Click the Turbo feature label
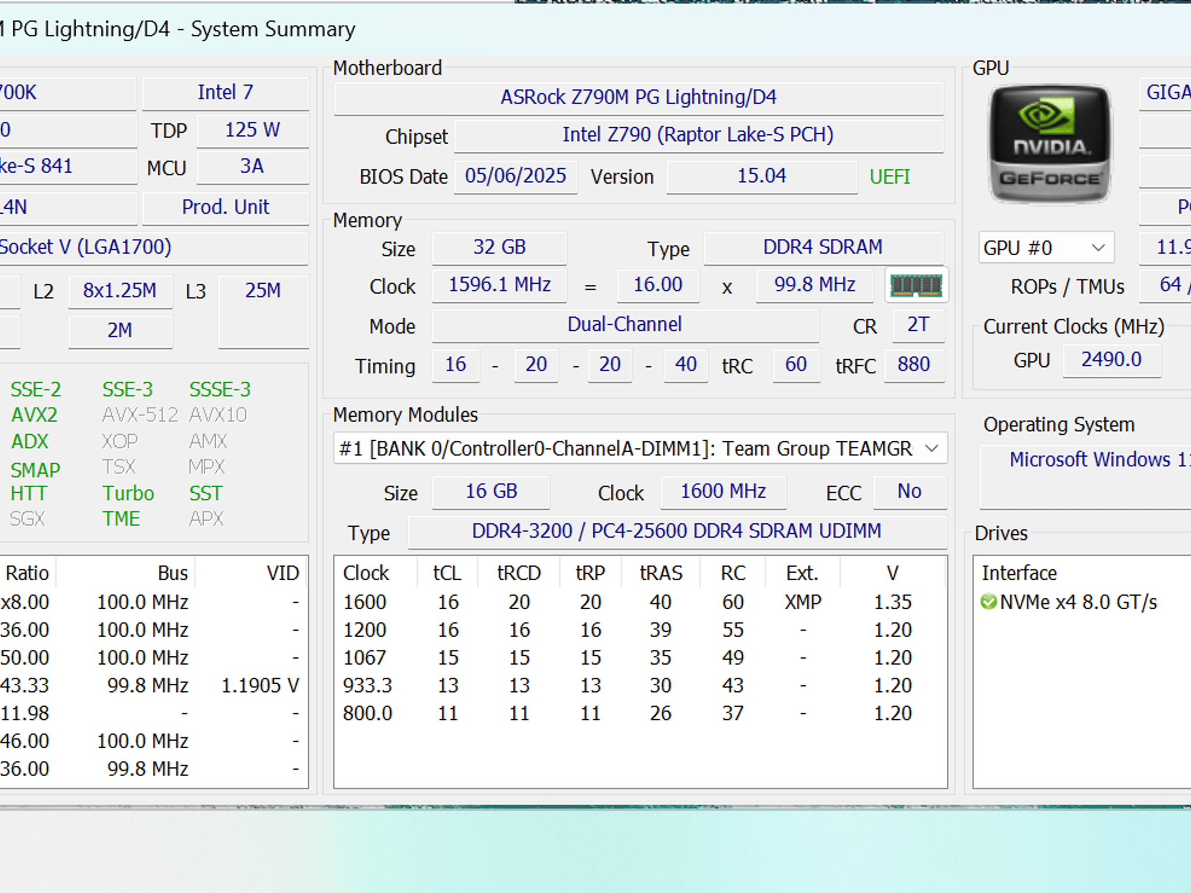The height and width of the screenshot is (893, 1191). click(129, 494)
